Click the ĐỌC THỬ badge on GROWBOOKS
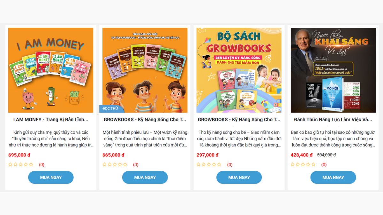The image size is (383, 215). 110,109
